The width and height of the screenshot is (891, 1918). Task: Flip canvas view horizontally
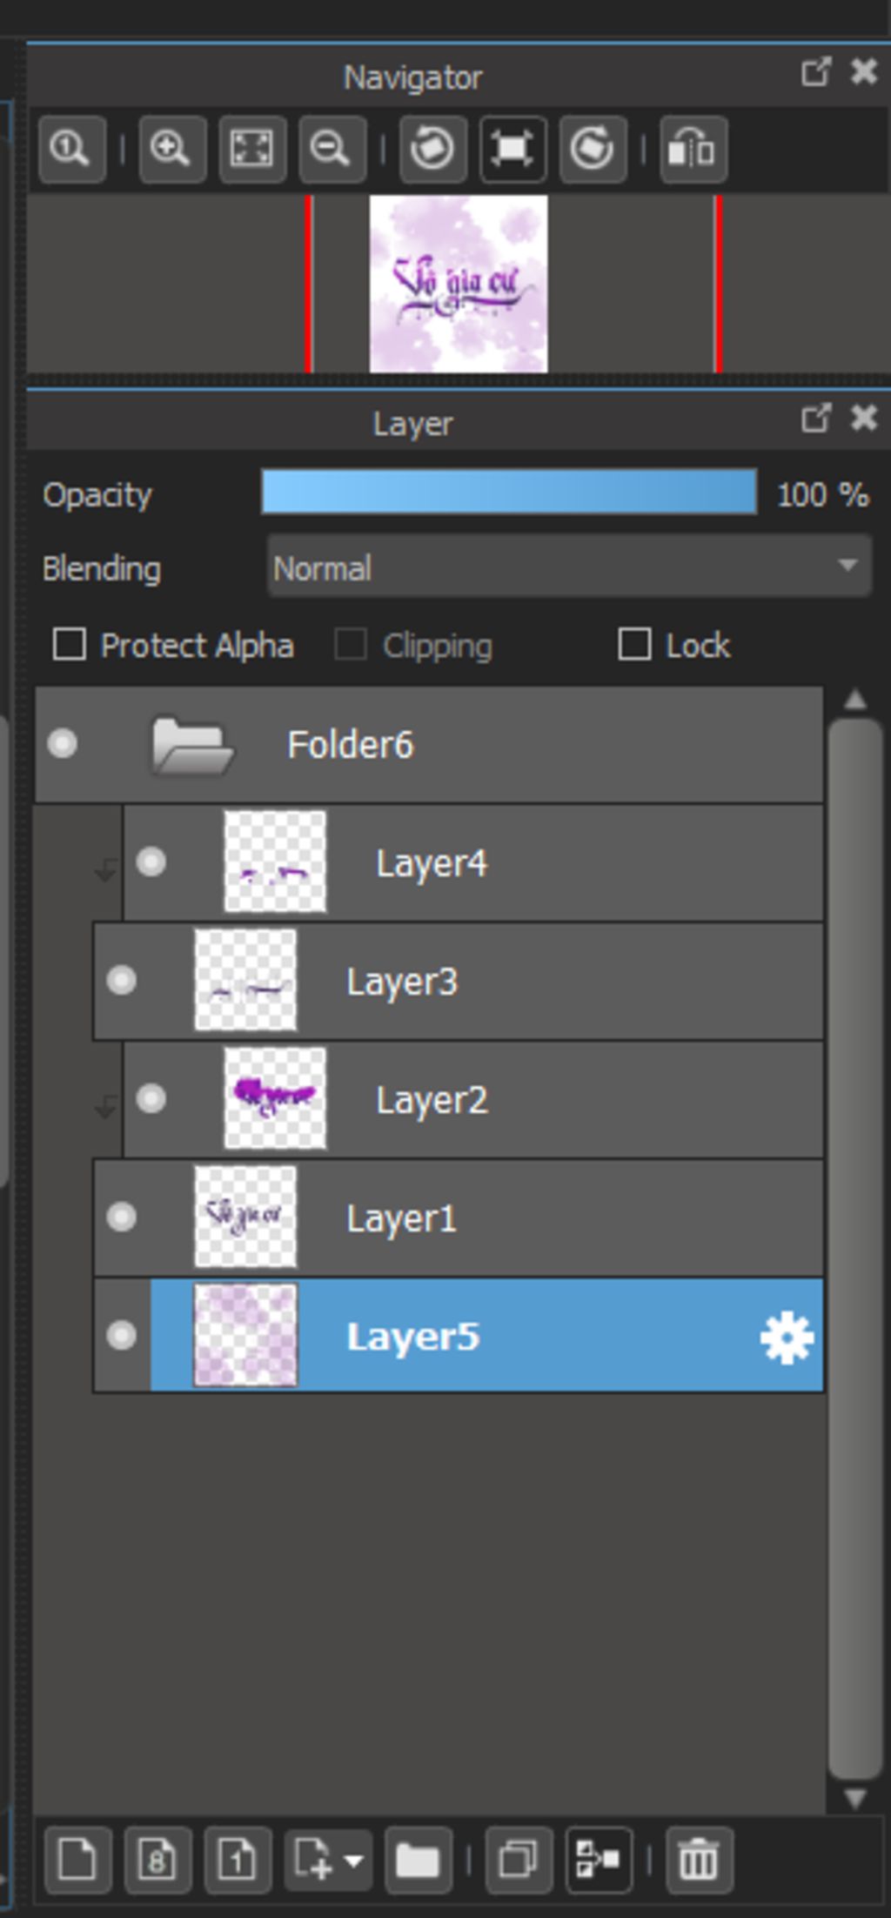click(693, 149)
